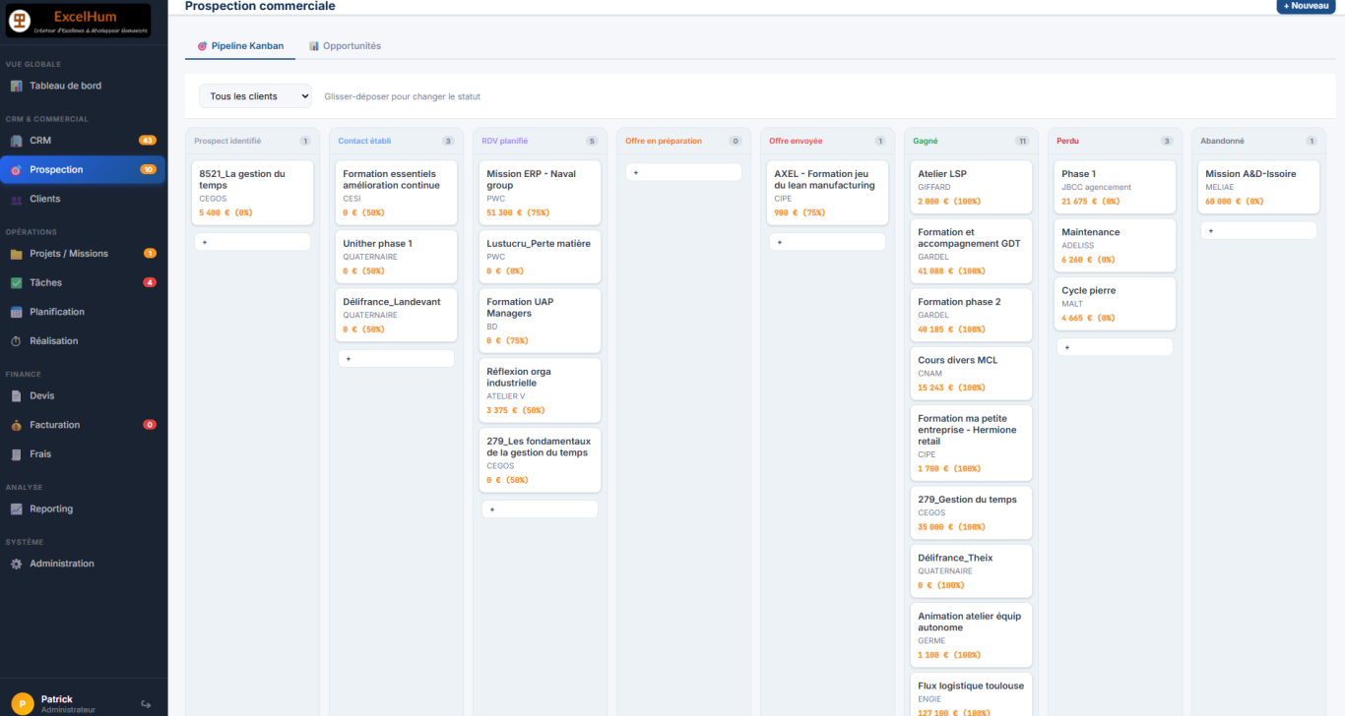Open the 8521_La gestion du temps card
1345x716 pixels.
[x=252, y=193]
